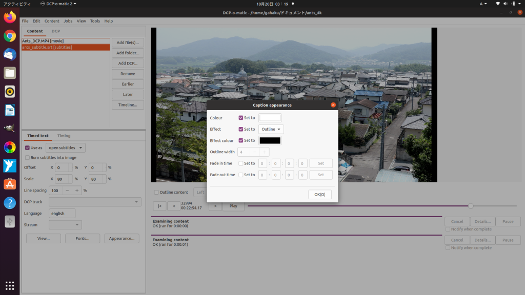Select Ants_DCP.MP4 [movie] in content list
Image resolution: width=525 pixels, height=295 pixels.
[x=66, y=41]
